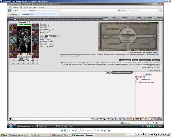
Task: Click the IE refresh green arrows button
Action: click(121, 11)
